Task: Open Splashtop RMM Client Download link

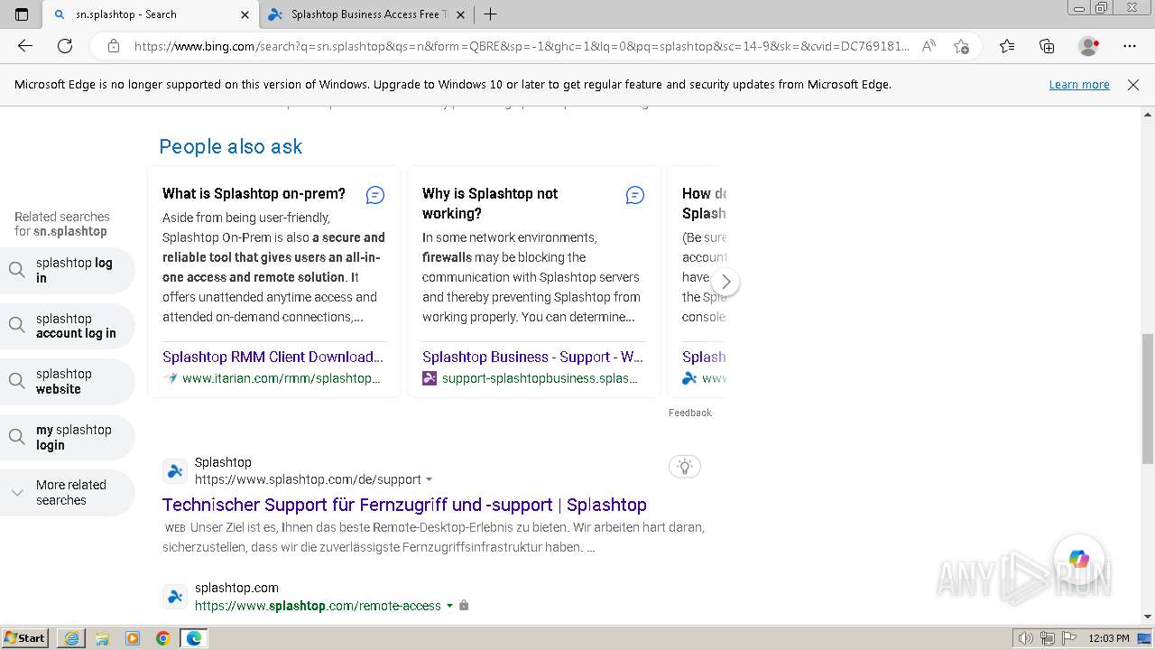Action: pos(273,357)
